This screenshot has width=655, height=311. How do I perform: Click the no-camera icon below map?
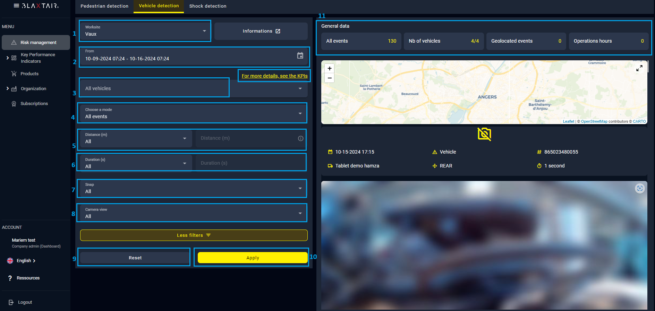(x=484, y=134)
